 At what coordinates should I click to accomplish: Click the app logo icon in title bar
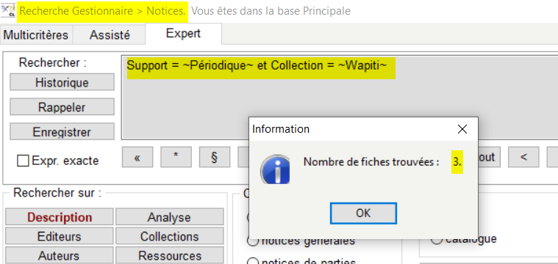pos(8,11)
